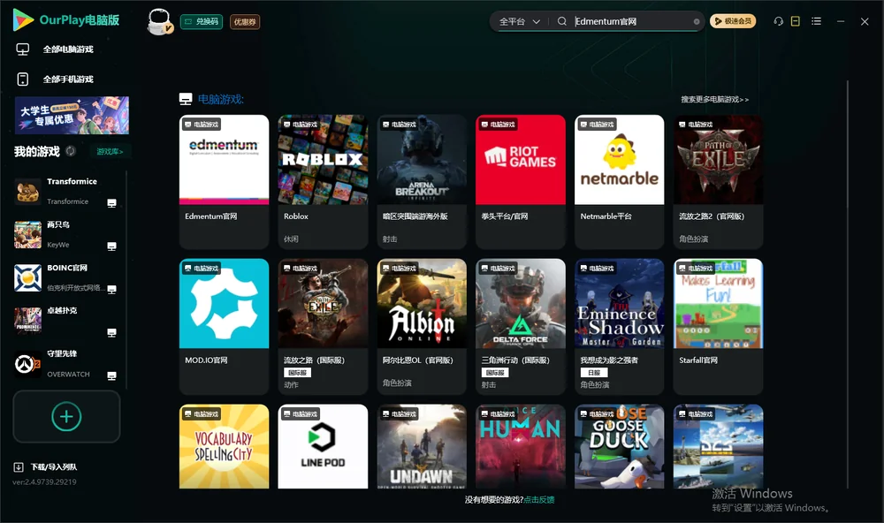The height and width of the screenshot is (523, 884).
Task: Open the Roblox game card
Action: [x=323, y=181]
